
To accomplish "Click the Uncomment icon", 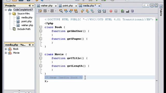I will (x=127, y=11).
